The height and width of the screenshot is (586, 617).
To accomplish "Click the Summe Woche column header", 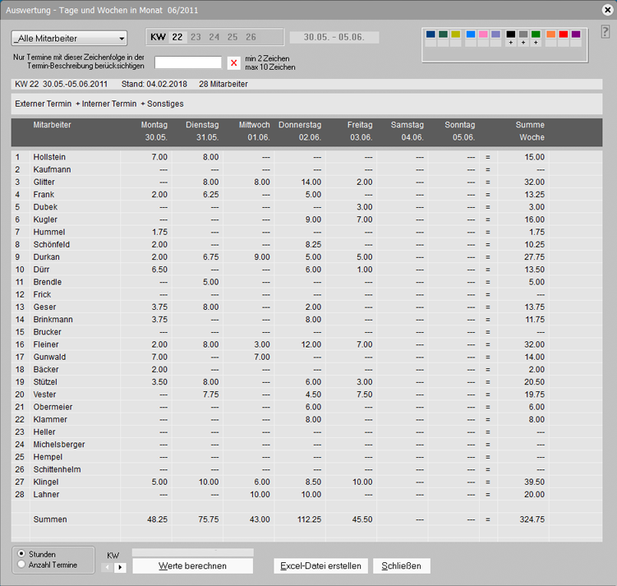I will coord(530,131).
